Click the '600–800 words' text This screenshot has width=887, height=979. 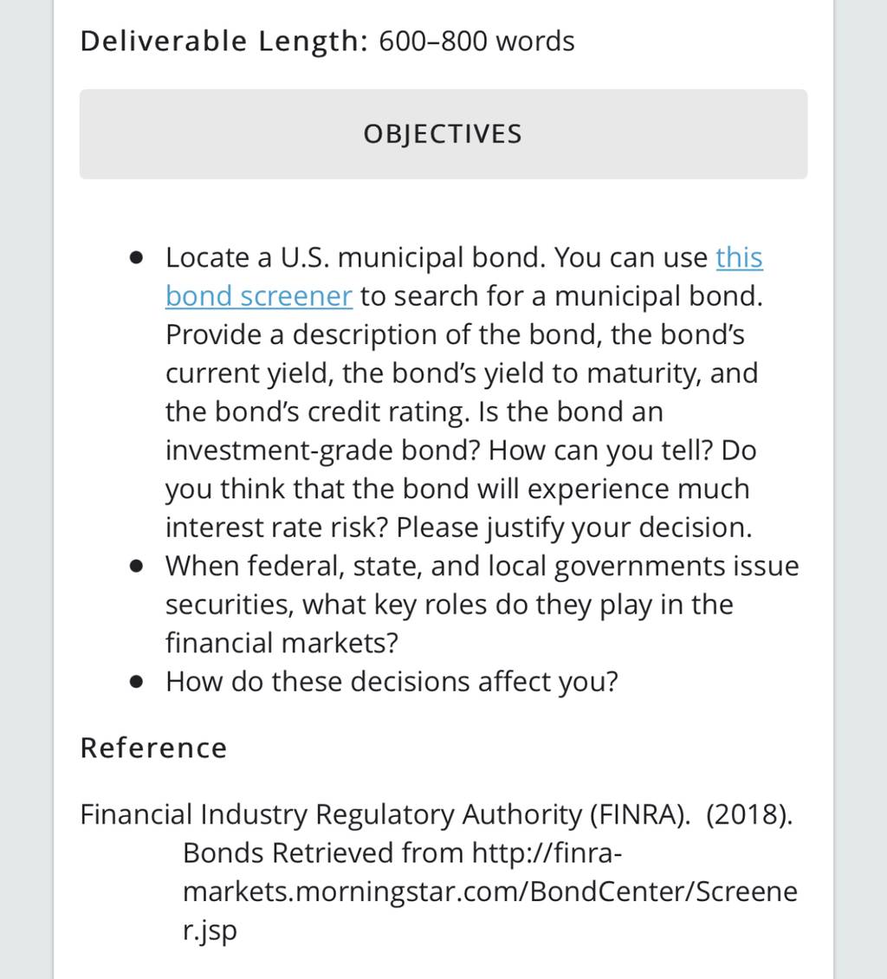(x=476, y=42)
